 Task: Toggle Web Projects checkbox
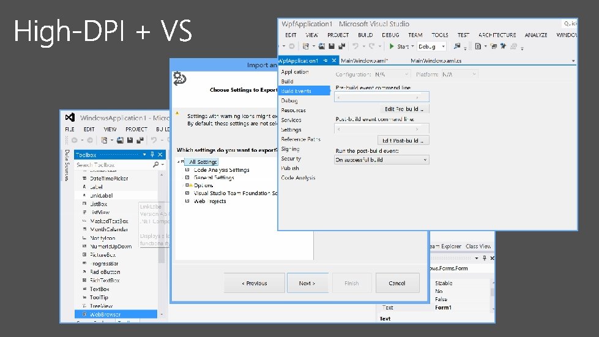point(187,201)
